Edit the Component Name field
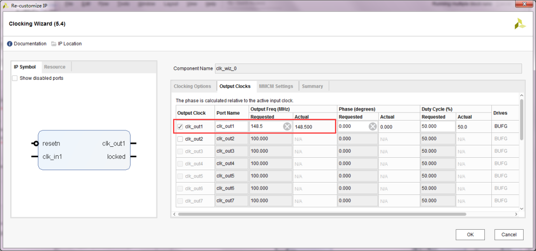The width and height of the screenshot is (536, 251). (367, 68)
